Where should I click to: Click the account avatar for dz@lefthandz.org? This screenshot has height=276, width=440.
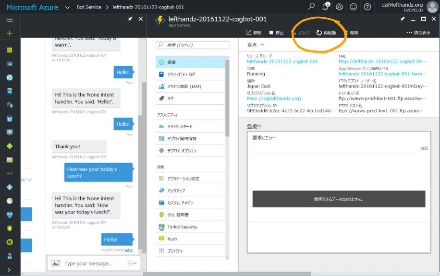tap(432, 7)
